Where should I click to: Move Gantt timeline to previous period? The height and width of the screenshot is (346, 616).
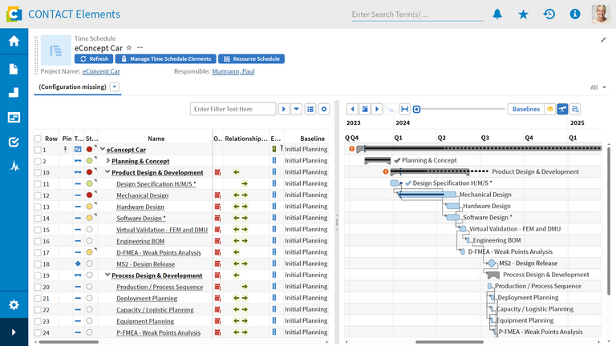(x=352, y=109)
